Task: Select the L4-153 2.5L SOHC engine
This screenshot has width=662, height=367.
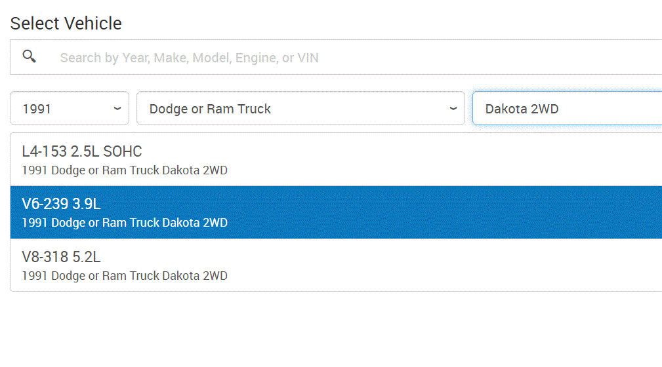Action: point(82,151)
